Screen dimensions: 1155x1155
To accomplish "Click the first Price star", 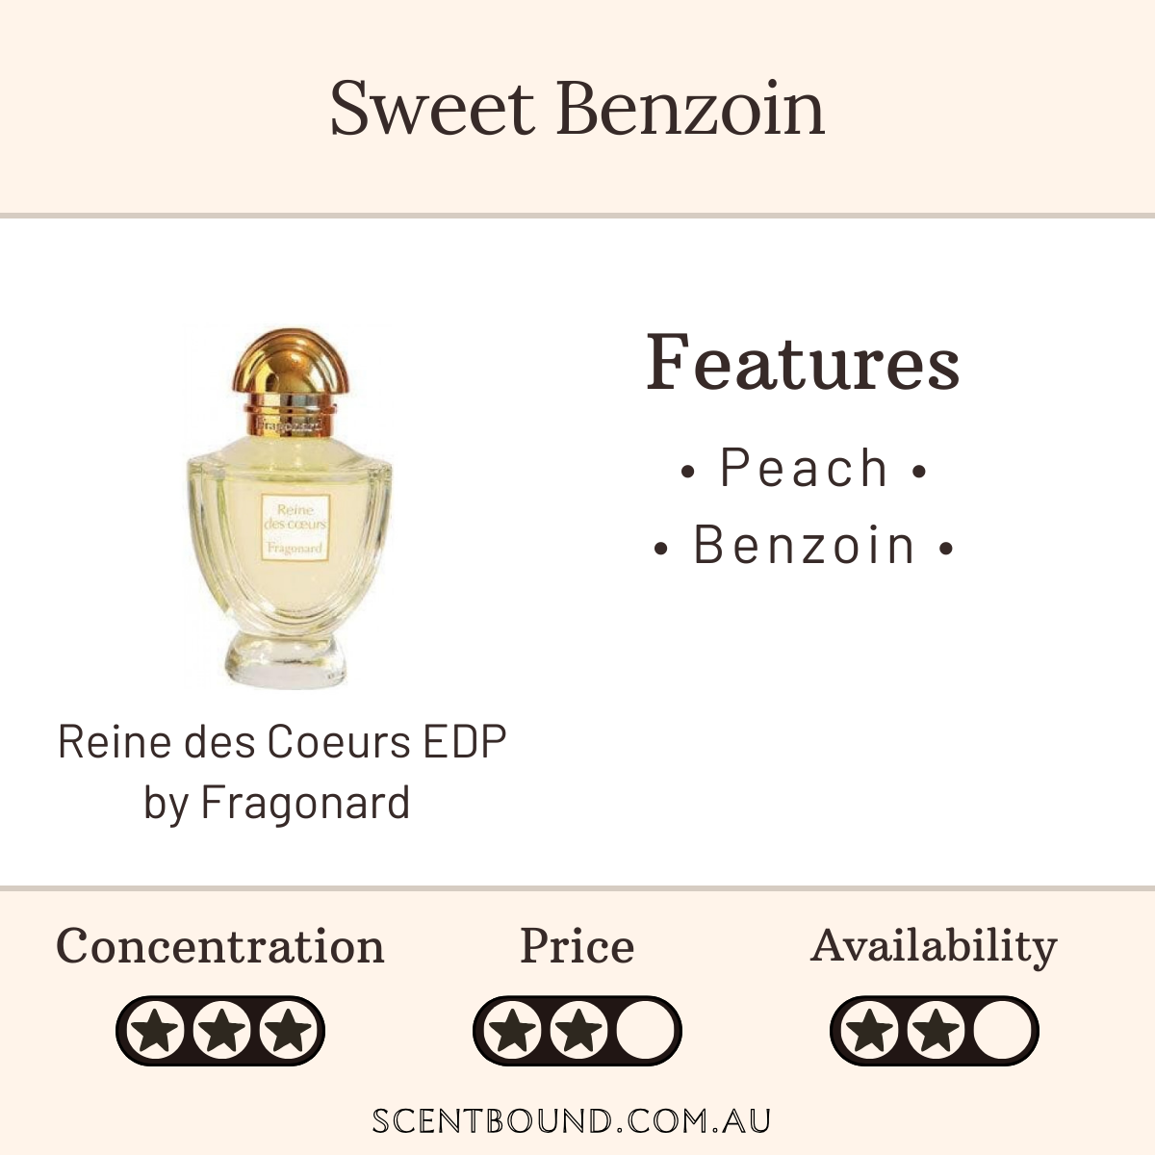I will tap(514, 1032).
